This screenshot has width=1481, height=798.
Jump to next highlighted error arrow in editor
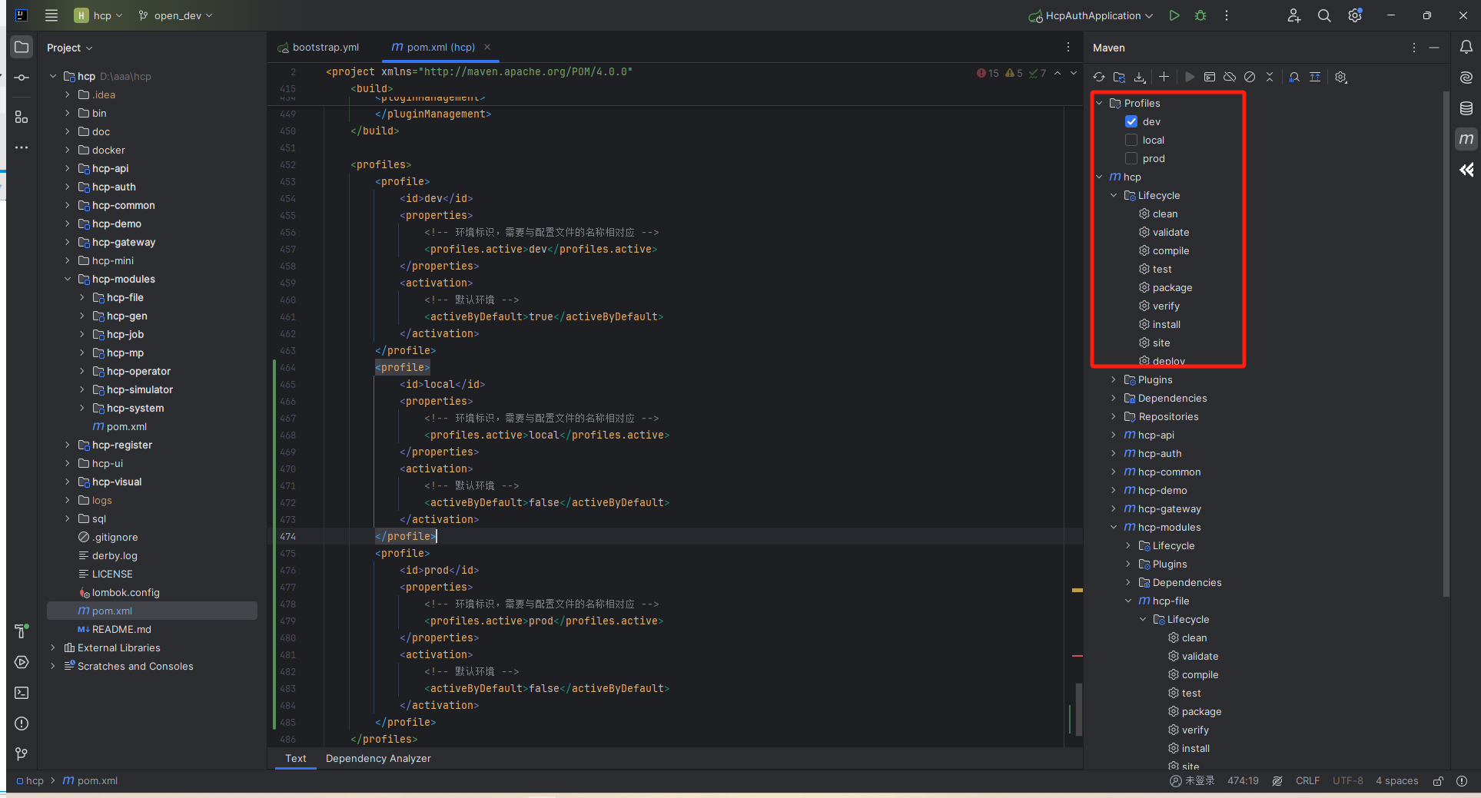tap(1074, 73)
